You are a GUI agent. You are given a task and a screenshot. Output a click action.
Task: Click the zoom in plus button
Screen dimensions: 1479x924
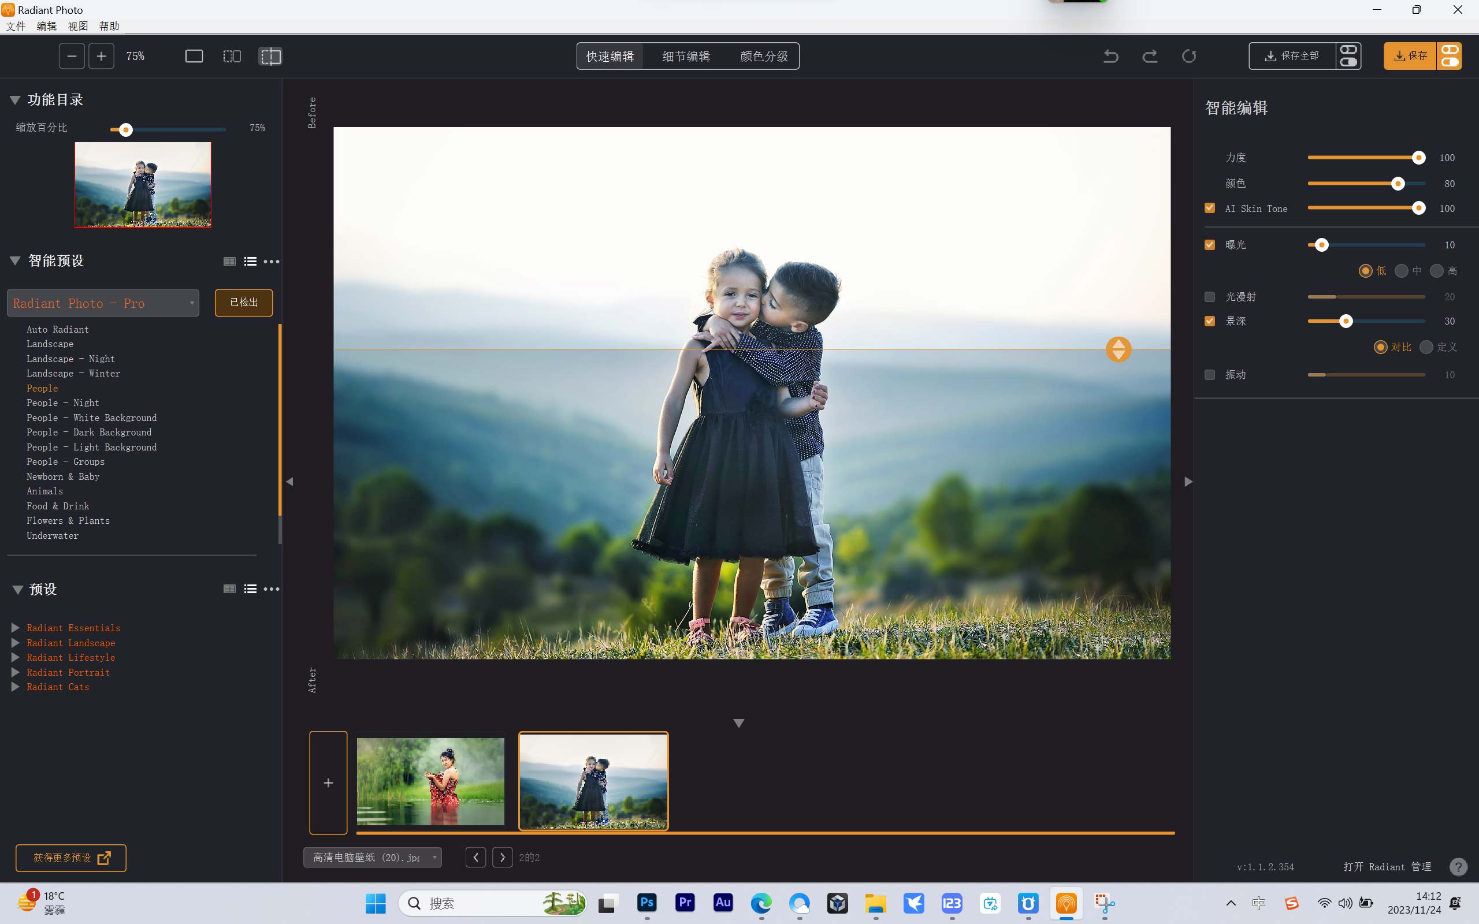pos(102,56)
